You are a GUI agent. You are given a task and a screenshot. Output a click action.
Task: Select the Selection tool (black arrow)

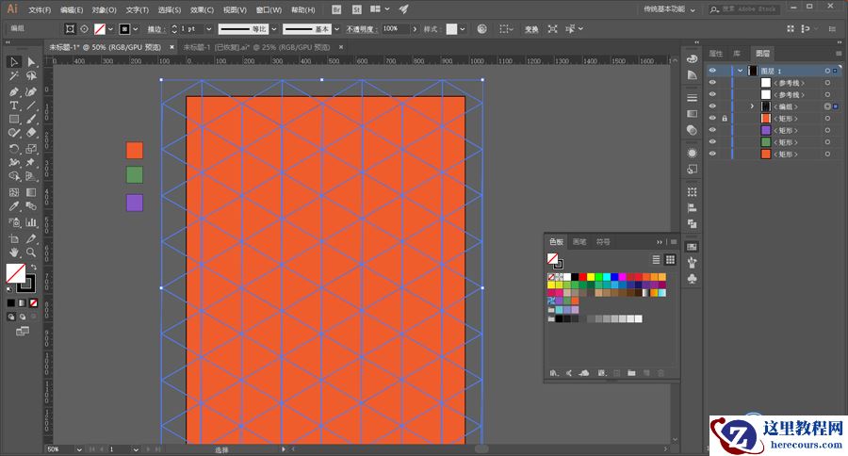(14, 62)
